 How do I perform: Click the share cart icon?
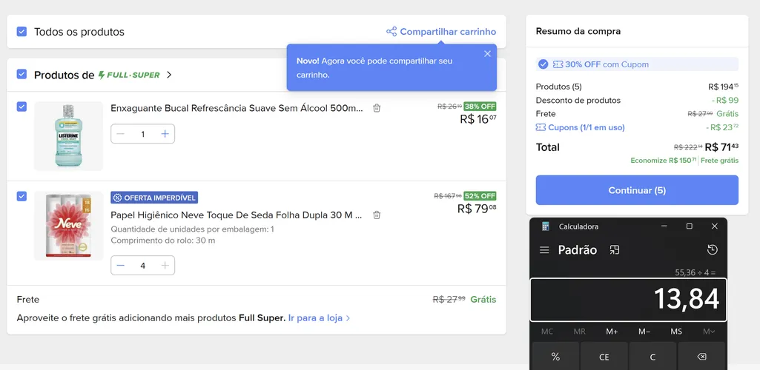[391, 31]
